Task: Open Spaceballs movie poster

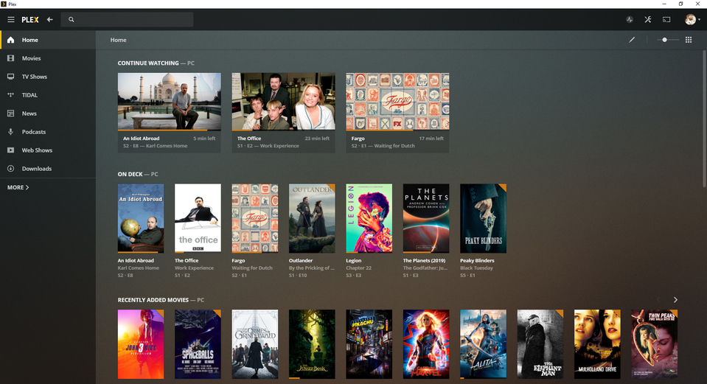Action: (198, 344)
